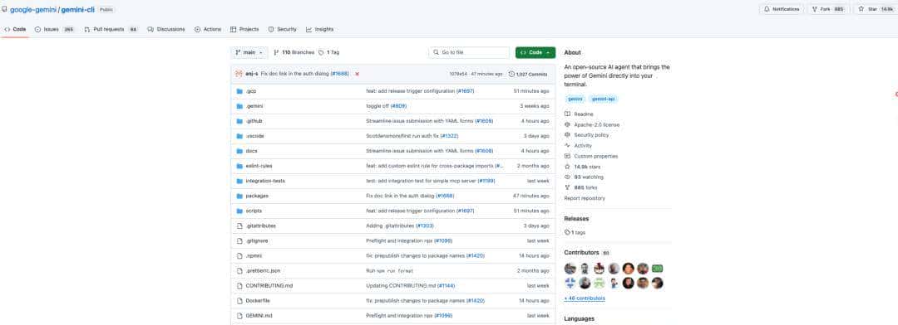Open the .gcp folder
Image resolution: width=898 pixels, height=325 pixels.
(x=251, y=91)
